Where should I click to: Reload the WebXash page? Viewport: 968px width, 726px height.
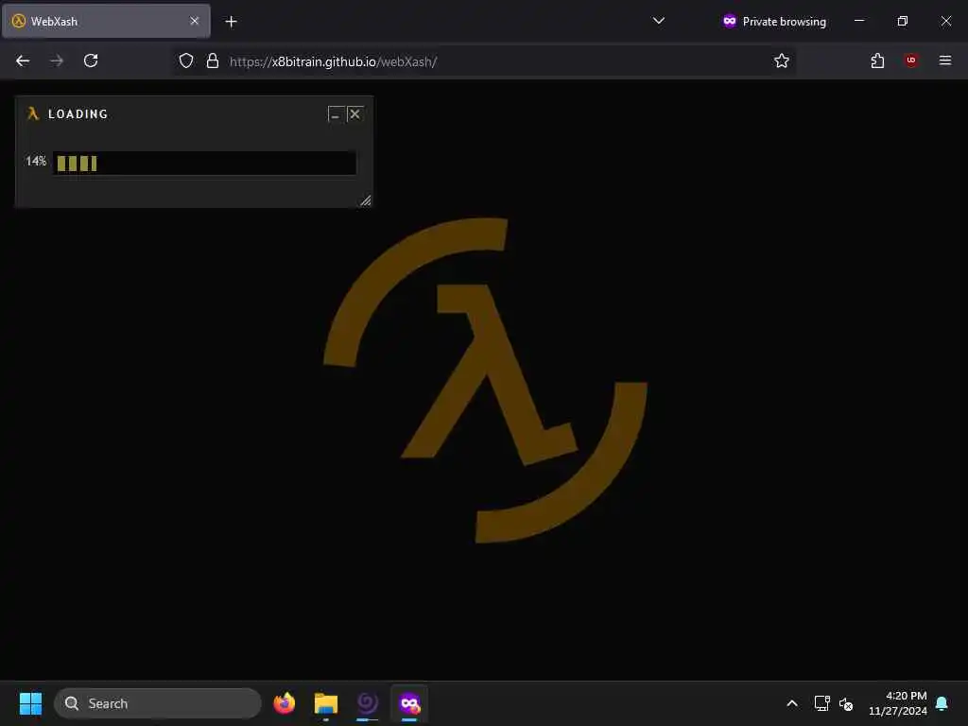91,60
